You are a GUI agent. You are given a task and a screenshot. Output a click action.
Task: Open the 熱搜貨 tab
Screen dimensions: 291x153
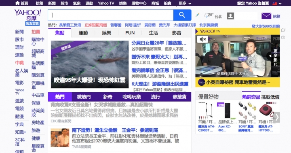pyautogui.click(x=179, y=97)
